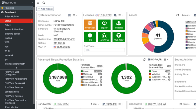Click the Updates license icon

[119, 24]
